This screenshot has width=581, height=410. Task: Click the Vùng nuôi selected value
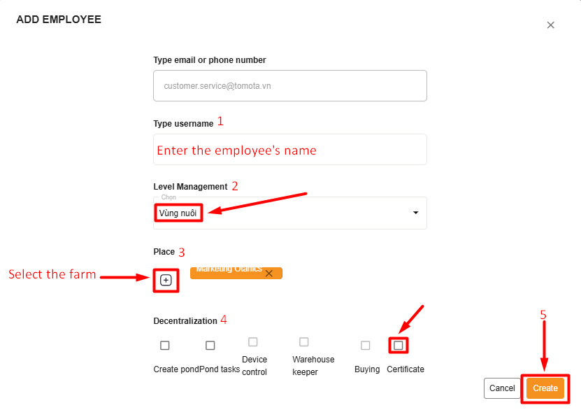(x=178, y=213)
